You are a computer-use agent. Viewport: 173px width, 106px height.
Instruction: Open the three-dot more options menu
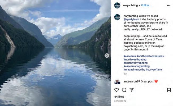168,5
